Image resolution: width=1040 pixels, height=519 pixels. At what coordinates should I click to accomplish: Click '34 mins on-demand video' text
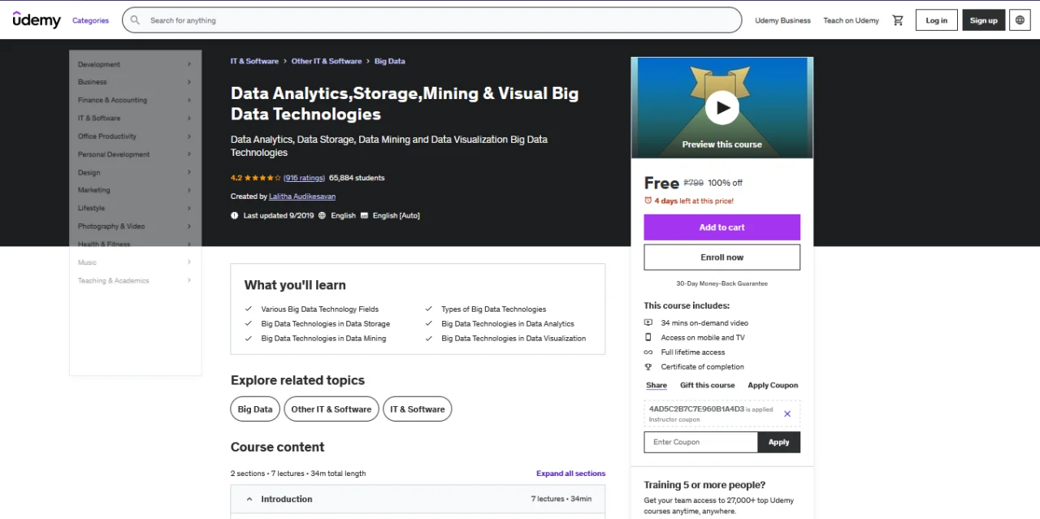[x=704, y=323]
